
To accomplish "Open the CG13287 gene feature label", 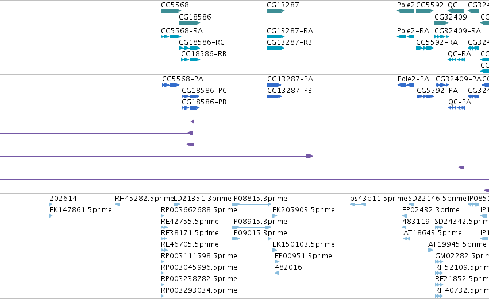I will (x=283, y=5).
